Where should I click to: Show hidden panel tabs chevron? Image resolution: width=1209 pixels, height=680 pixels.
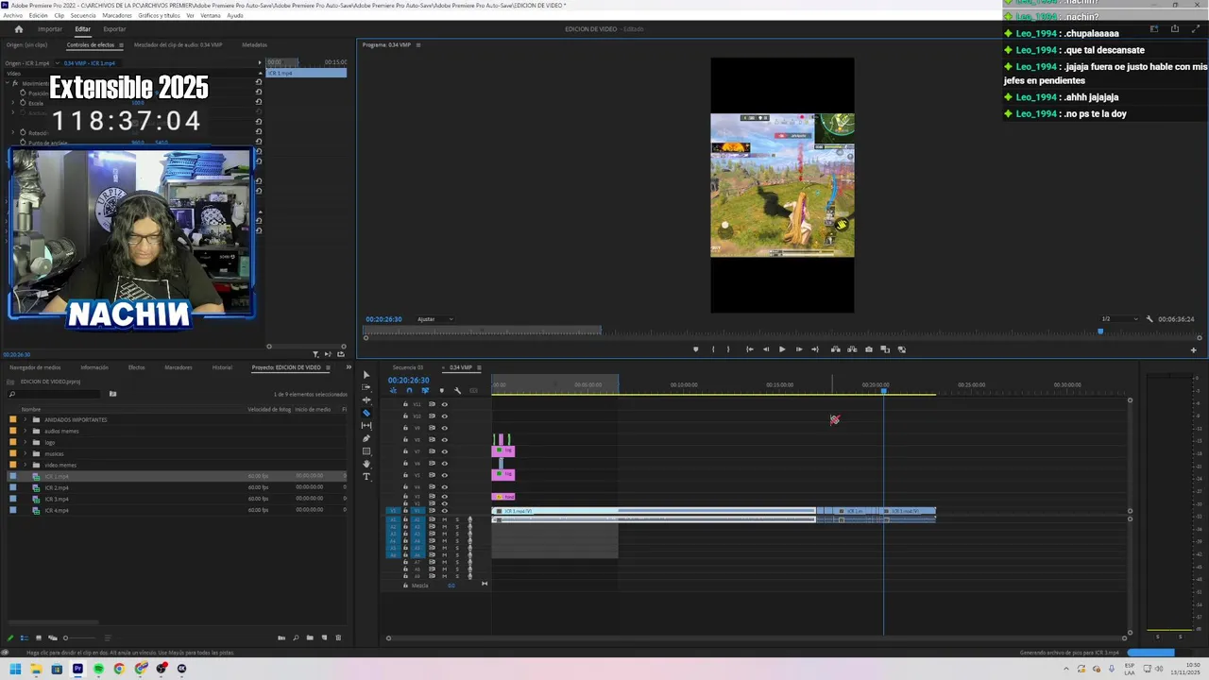348,366
